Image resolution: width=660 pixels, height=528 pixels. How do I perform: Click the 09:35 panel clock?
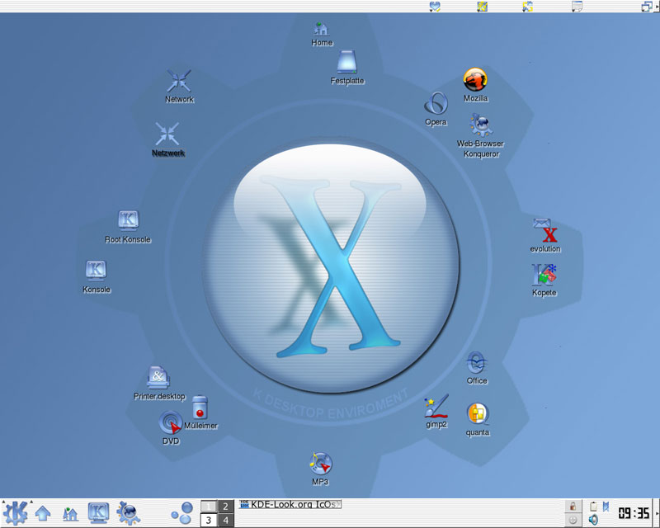(634, 513)
